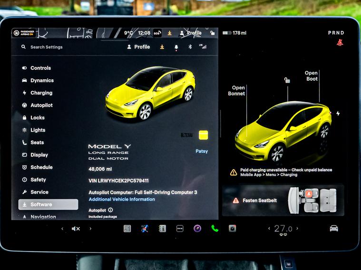Image resolution: width=361 pixels, height=270 pixels.
Task: Lower temperature with the left chevron
Action: [269, 229]
